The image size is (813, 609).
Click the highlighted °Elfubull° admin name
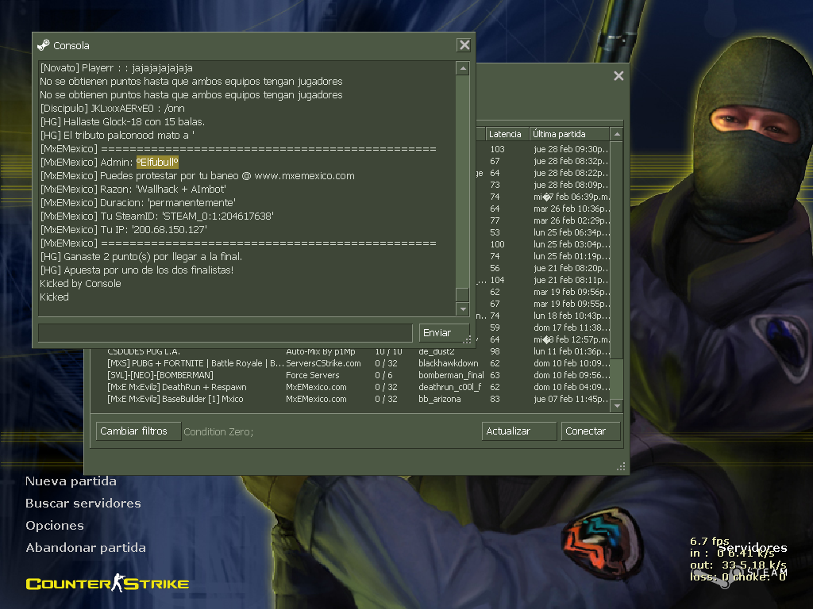[157, 162]
